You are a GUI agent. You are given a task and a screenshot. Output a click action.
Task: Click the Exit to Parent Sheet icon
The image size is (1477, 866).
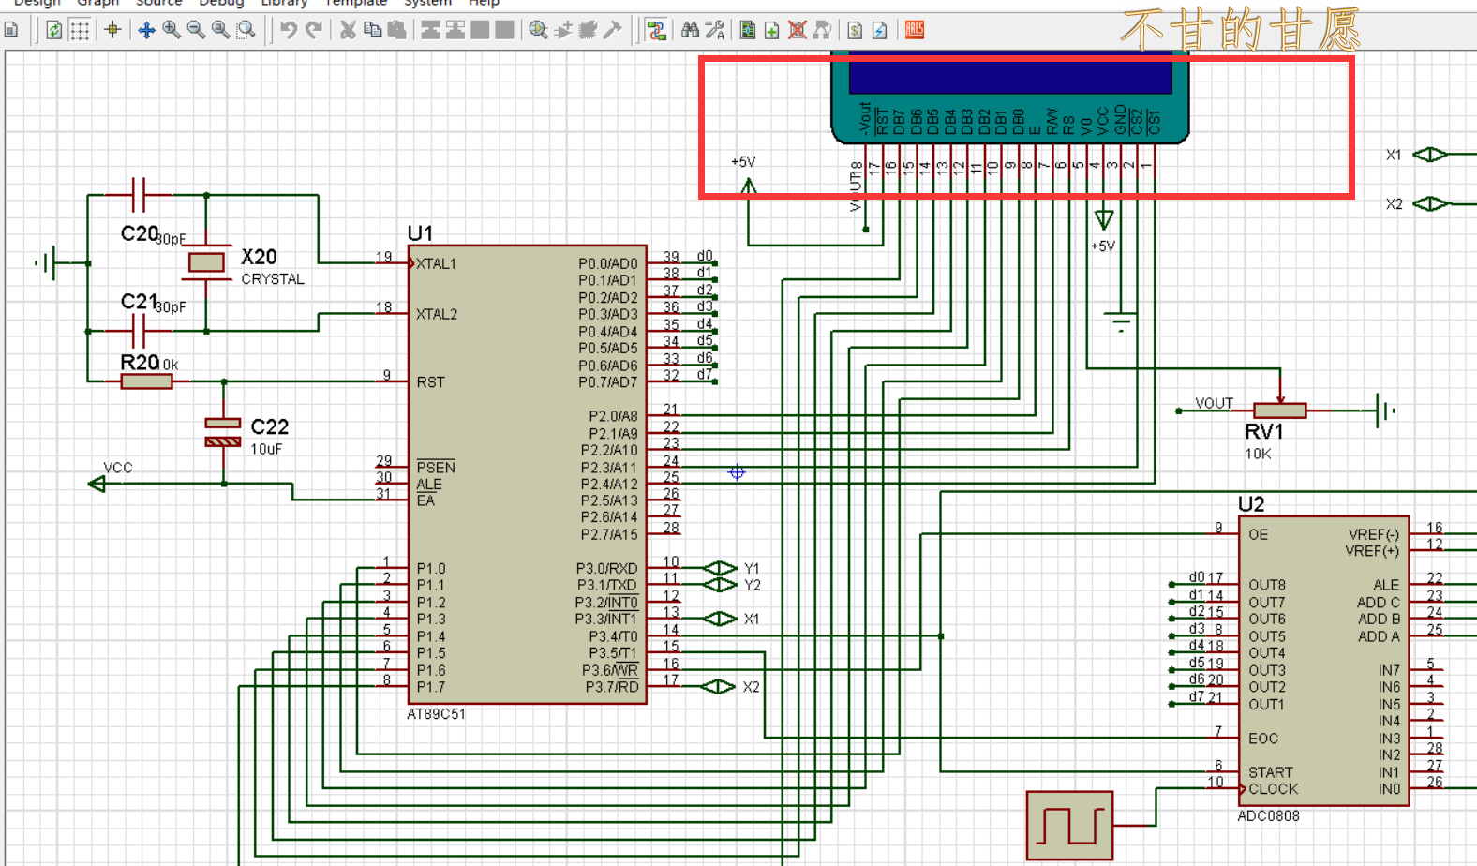tap(822, 30)
